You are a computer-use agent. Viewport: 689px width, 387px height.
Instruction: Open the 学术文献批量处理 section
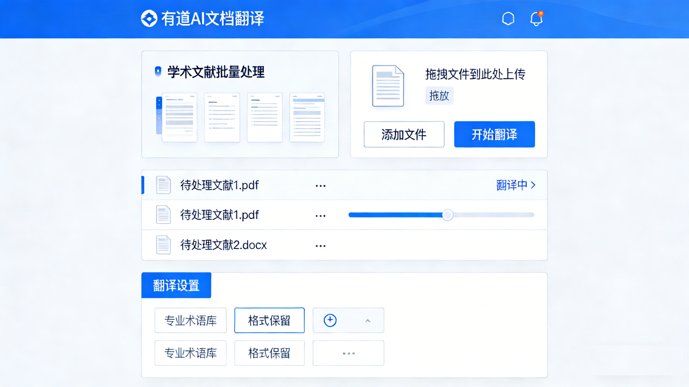[216, 71]
